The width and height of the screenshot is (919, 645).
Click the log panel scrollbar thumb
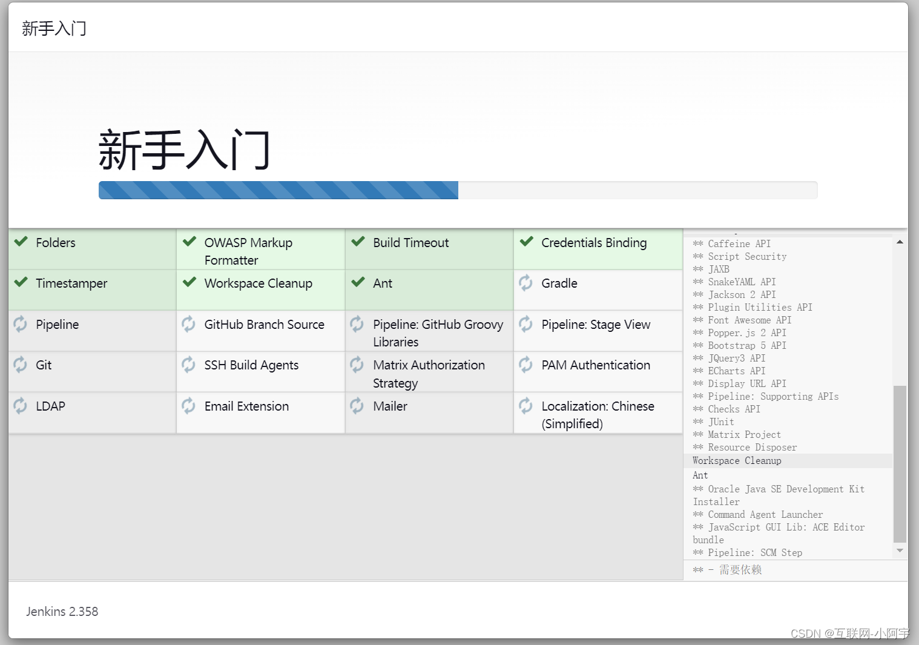900,464
